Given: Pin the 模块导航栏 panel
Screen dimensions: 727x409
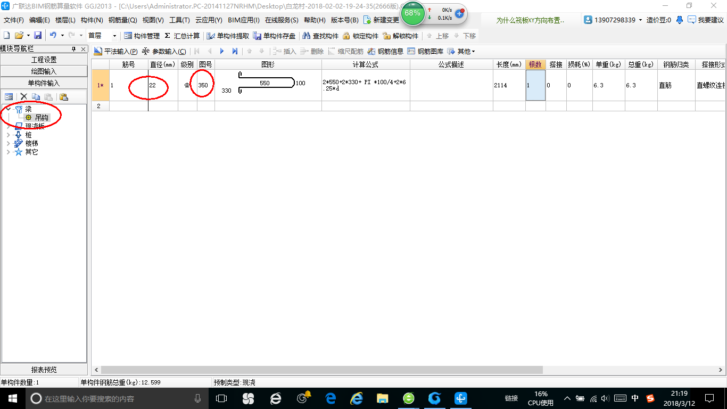Looking at the screenshot, I should 74,48.
